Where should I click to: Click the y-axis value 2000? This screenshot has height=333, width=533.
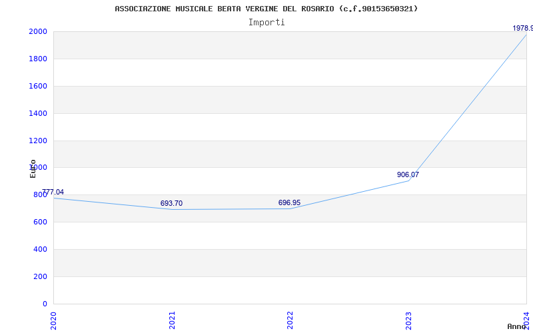pos(38,31)
